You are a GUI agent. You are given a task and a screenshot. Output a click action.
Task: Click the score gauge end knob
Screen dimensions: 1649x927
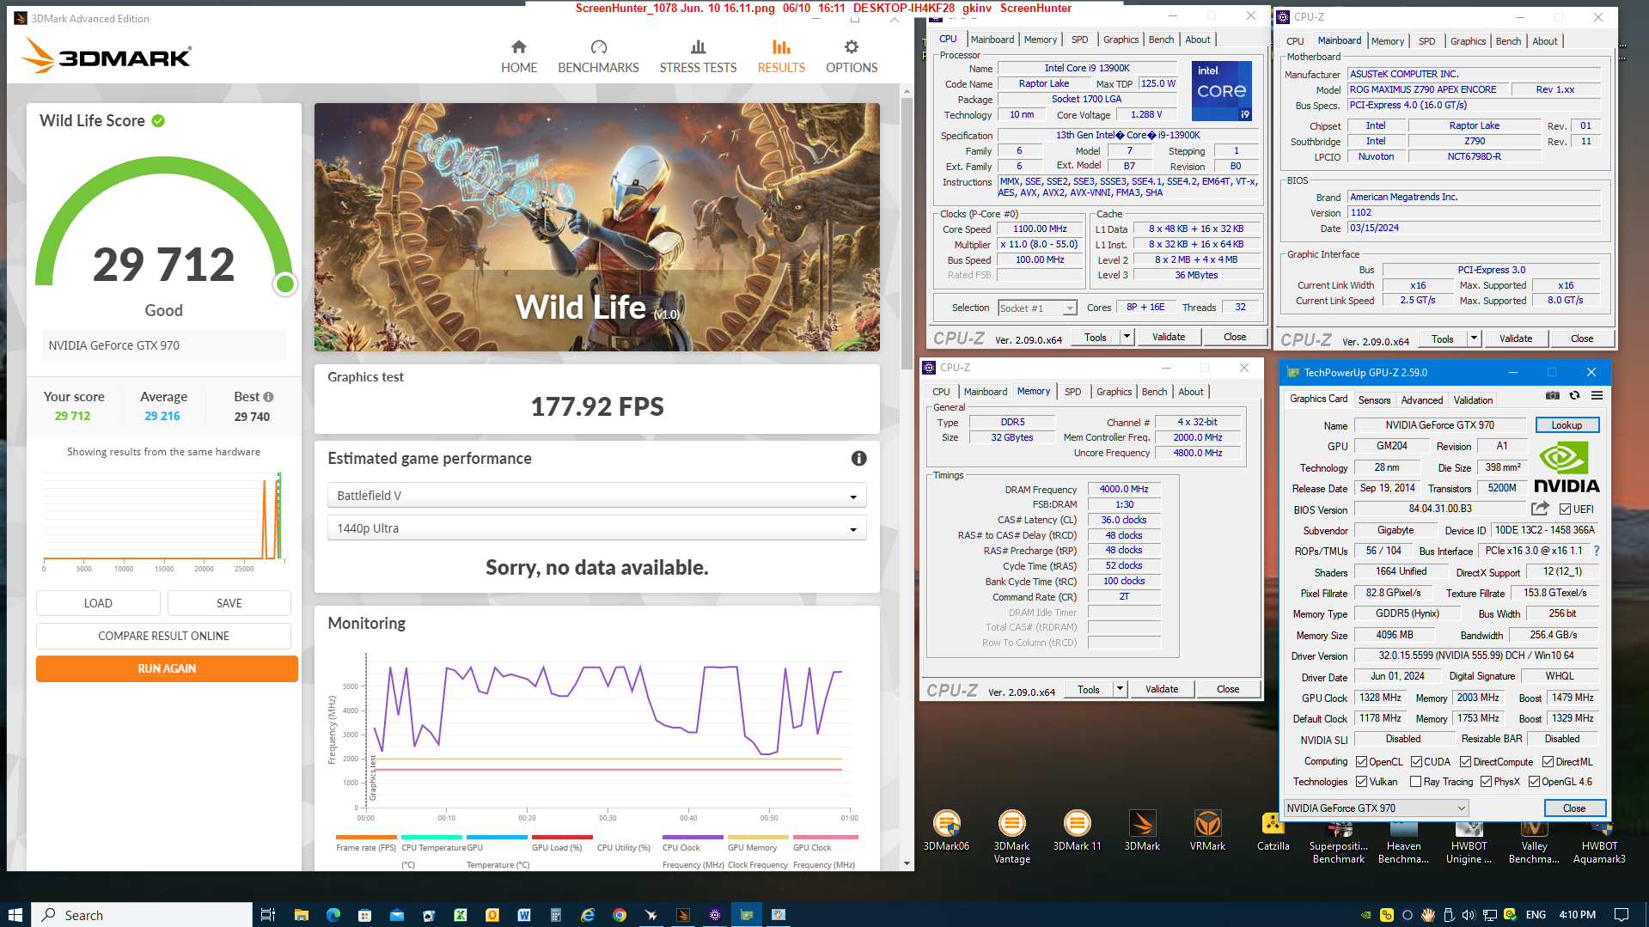point(285,284)
